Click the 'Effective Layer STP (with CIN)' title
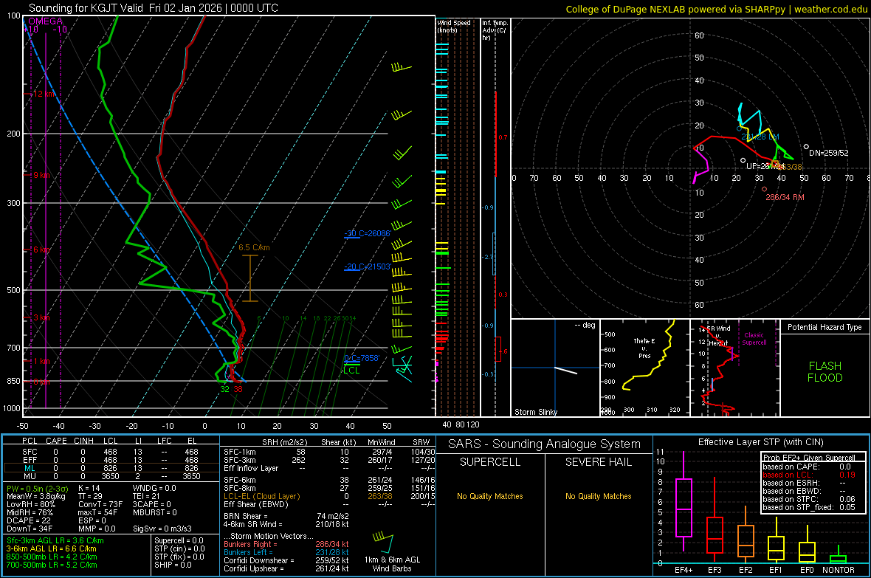Screen dimensions: 871x578 click(x=760, y=442)
